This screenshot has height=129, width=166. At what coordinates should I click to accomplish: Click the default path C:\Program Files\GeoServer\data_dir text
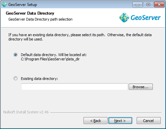50,59
